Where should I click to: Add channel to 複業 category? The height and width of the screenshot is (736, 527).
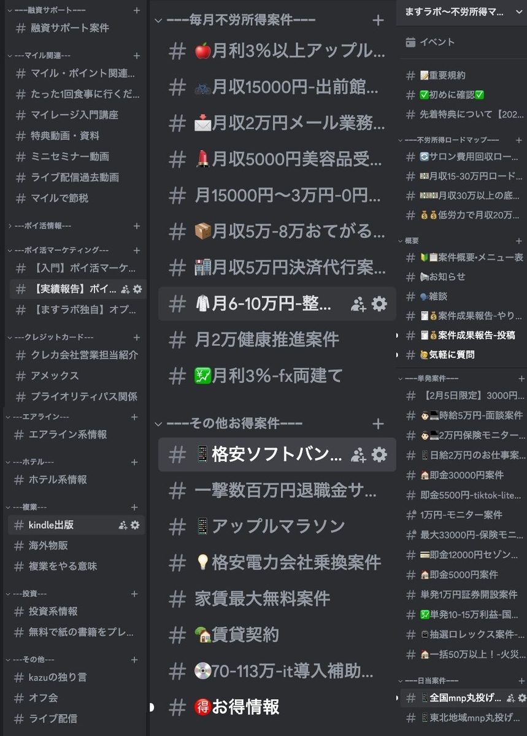coord(134,507)
